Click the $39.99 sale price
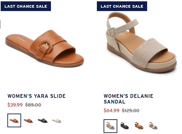This screenshot has width=182, height=134. (x=15, y=105)
